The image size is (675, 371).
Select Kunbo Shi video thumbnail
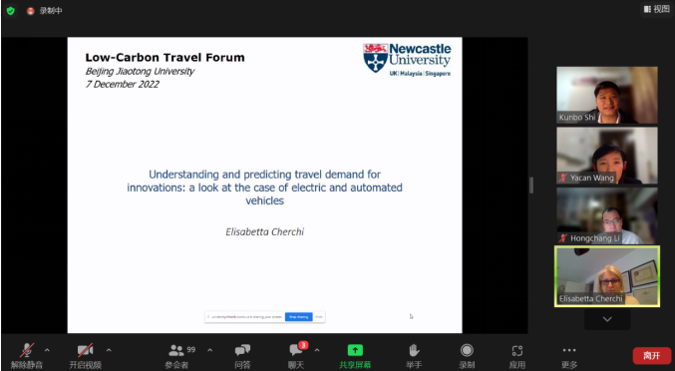607,95
